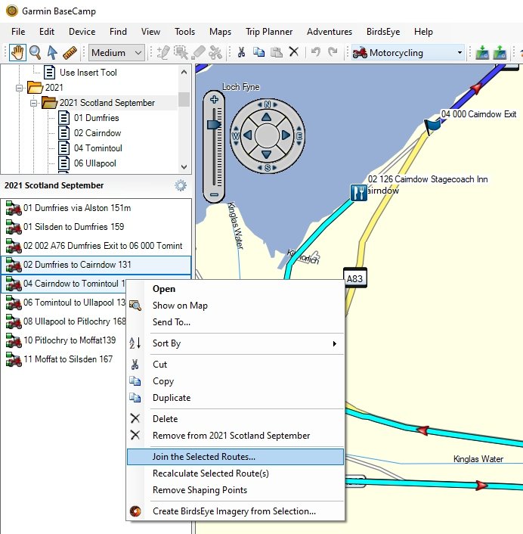Choose Duplicate in context menu
523x534 pixels.
point(236,398)
